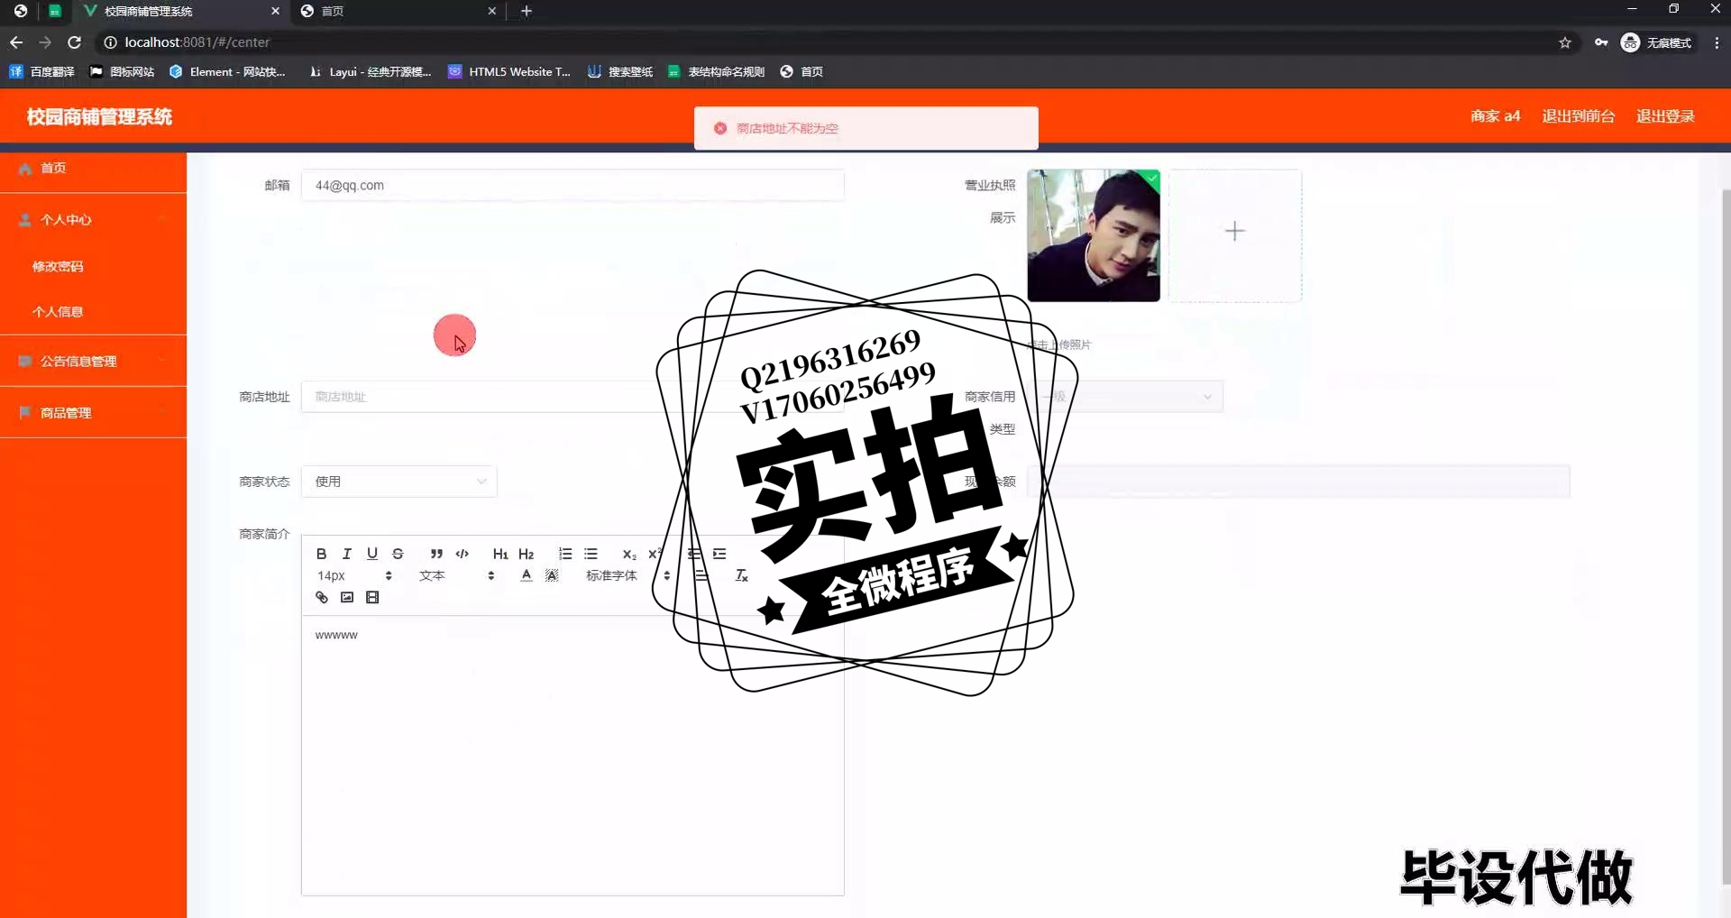Viewport: 1731px width, 918px height.
Task: Open the password key icon in toolbar
Action: 1601,42
